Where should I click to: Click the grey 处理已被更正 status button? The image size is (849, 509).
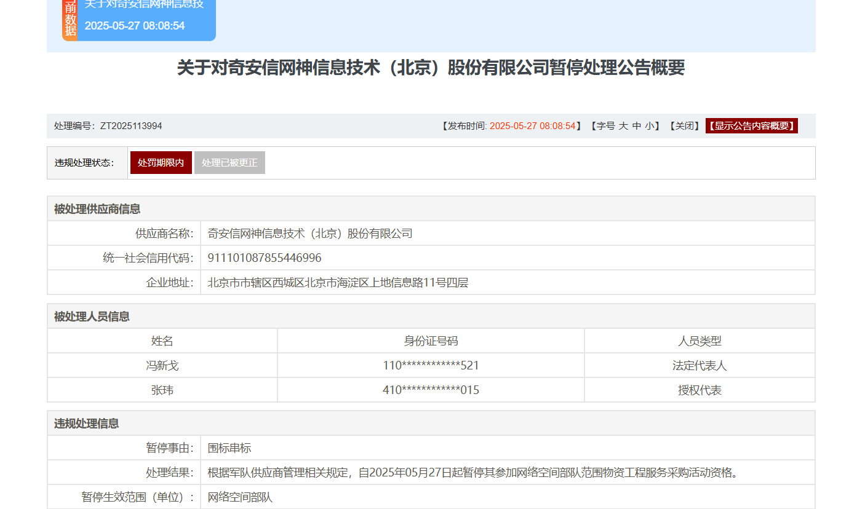229,163
